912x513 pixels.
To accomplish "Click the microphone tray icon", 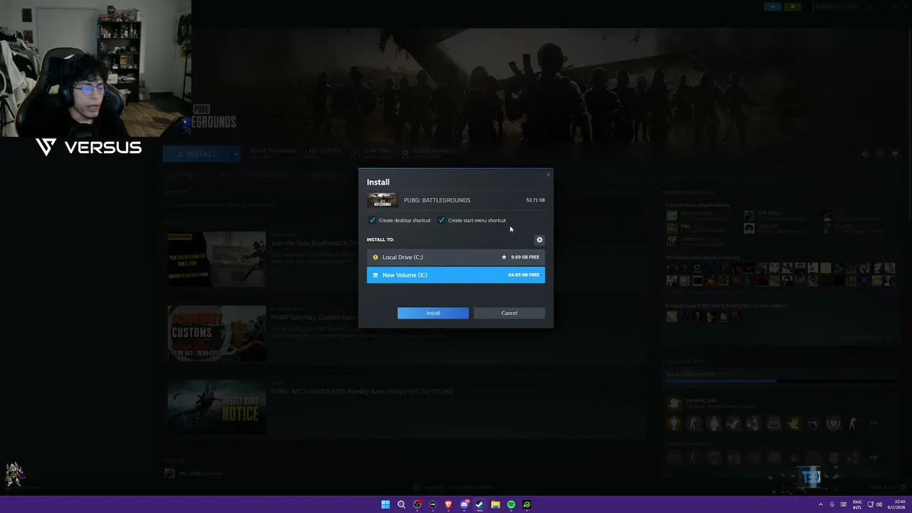I will coord(831,504).
